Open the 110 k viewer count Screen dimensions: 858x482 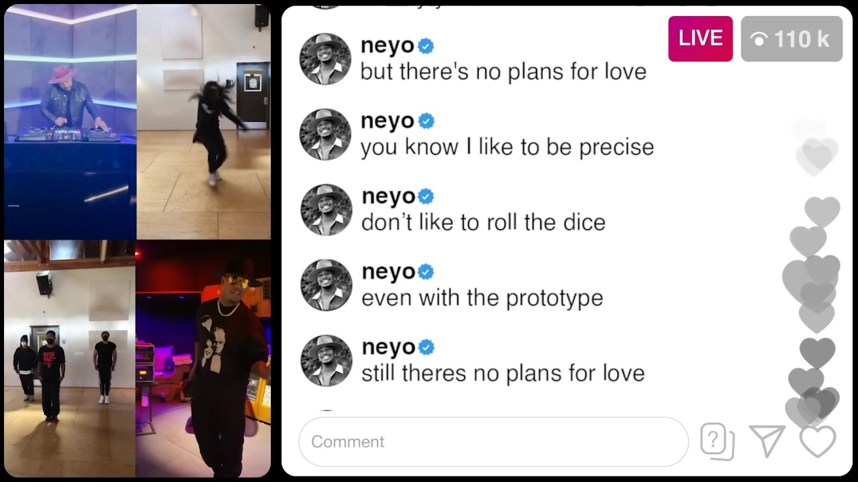tap(792, 39)
